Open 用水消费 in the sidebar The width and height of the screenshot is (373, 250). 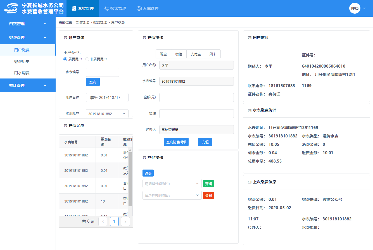tap(22, 73)
